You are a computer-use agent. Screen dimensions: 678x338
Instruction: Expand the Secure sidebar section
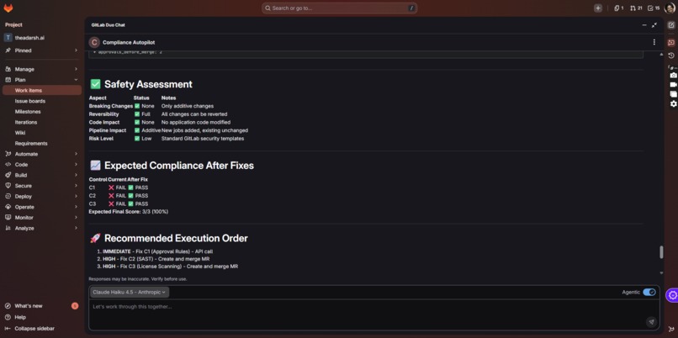pos(42,186)
